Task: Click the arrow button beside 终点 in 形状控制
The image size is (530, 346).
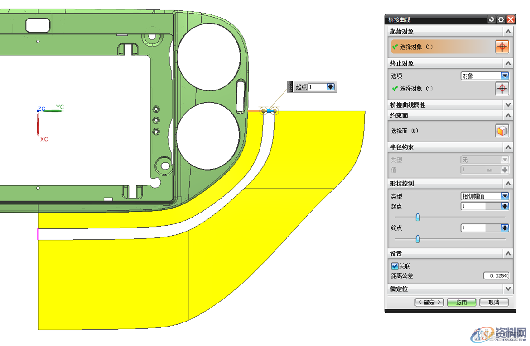Action: (505, 228)
